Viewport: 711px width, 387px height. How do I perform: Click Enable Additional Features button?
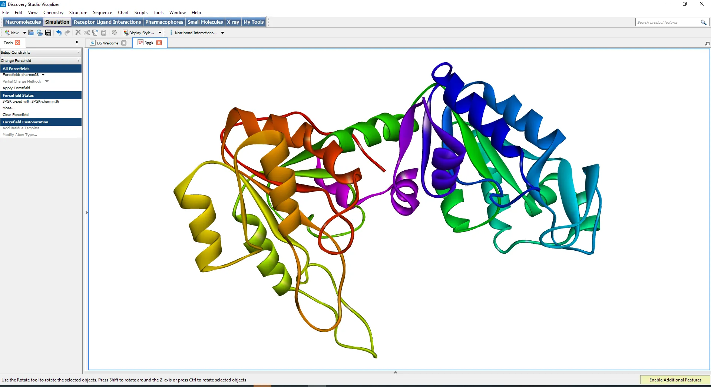pyautogui.click(x=675, y=380)
